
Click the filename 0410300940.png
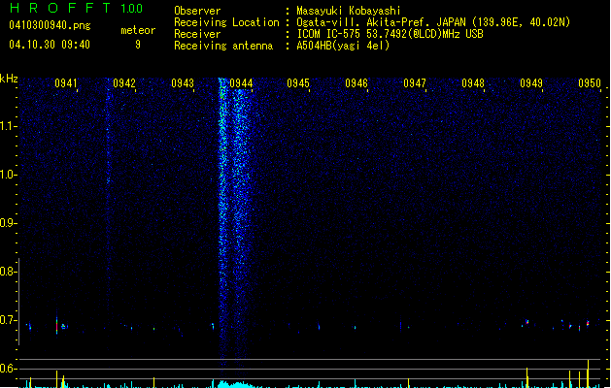pos(50,25)
